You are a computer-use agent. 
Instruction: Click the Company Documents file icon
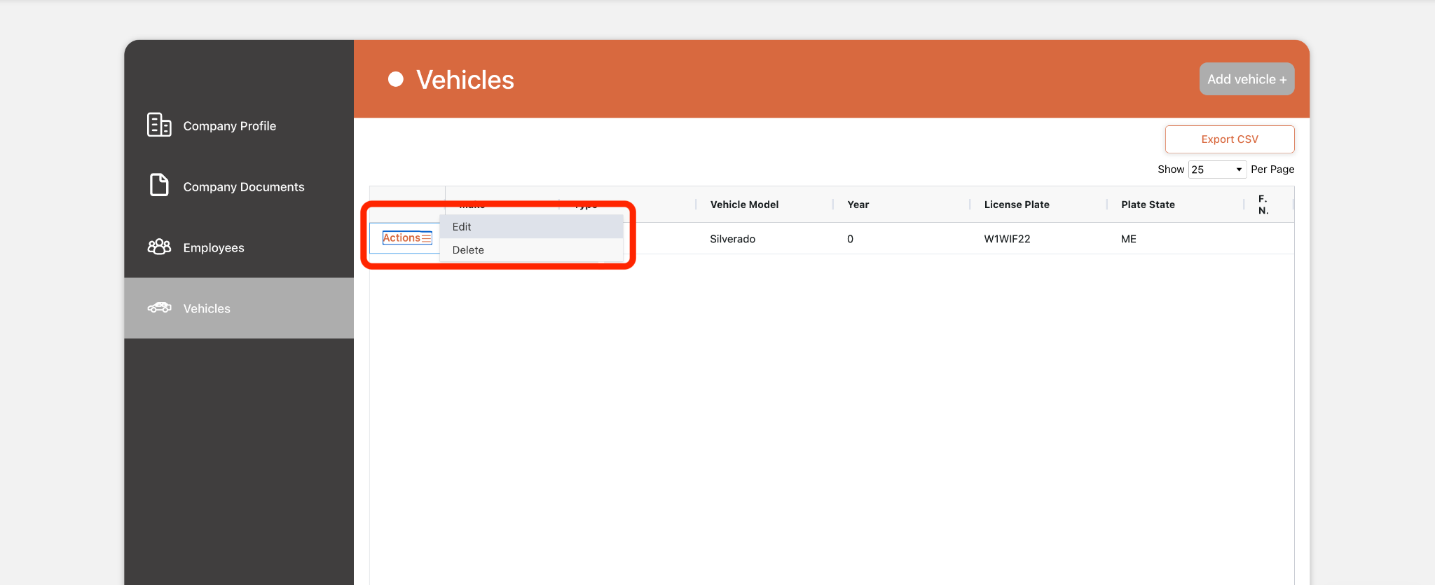159,186
